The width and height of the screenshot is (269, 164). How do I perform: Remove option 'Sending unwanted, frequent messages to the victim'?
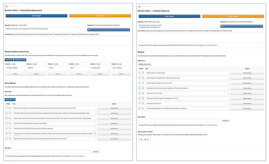click(x=247, y=99)
